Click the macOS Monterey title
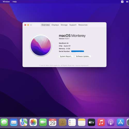The width and height of the screenshot is (129, 129). (72, 36)
